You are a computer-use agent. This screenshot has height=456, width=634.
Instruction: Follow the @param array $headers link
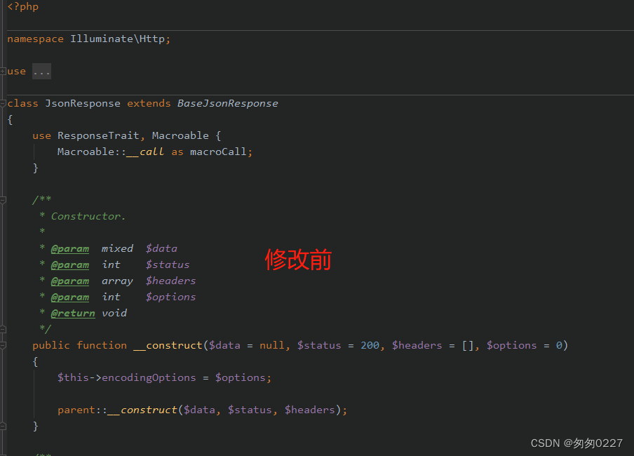(x=70, y=280)
